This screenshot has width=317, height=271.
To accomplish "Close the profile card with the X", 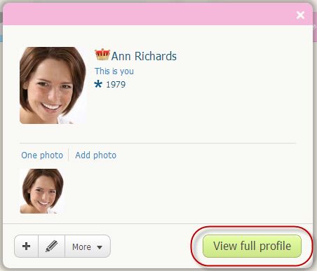I will (300, 15).
